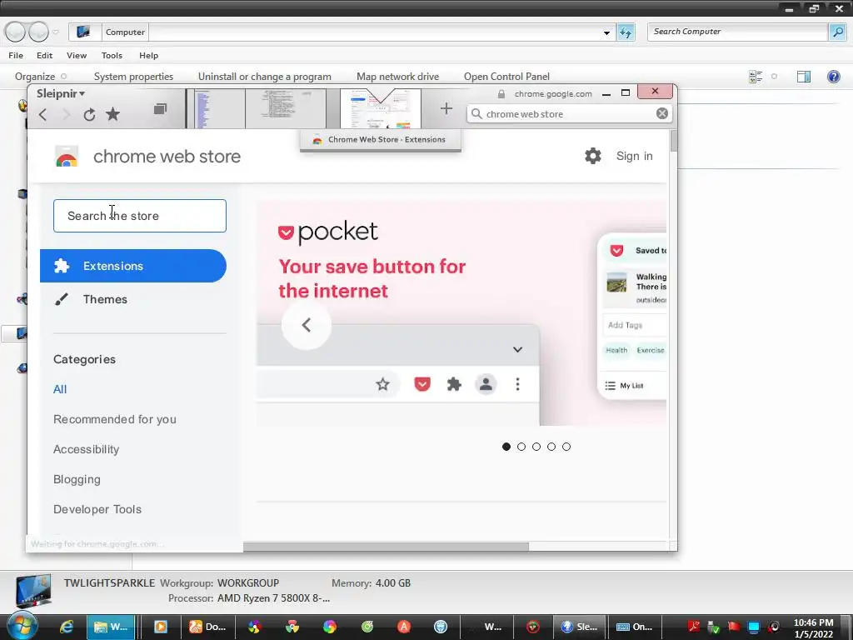Click Map network drive

(397, 77)
